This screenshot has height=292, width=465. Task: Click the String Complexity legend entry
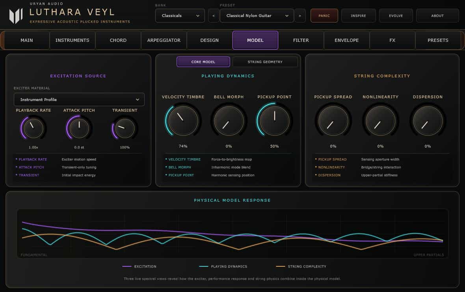(x=301, y=266)
